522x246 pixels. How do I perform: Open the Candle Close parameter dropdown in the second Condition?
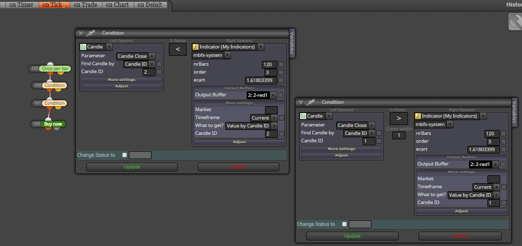[371, 125]
